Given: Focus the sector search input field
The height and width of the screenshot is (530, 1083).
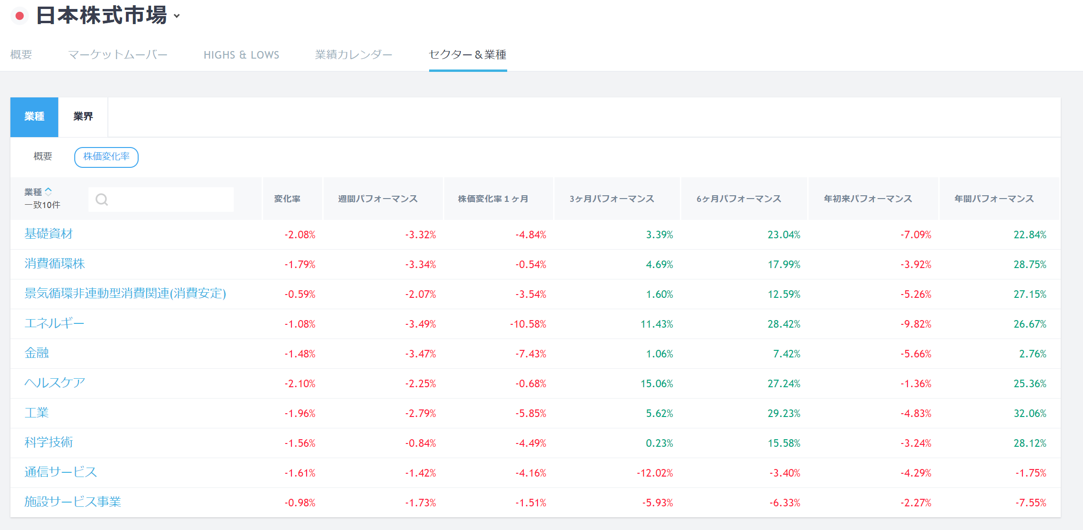Looking at the screenshot, I should 161,200.
